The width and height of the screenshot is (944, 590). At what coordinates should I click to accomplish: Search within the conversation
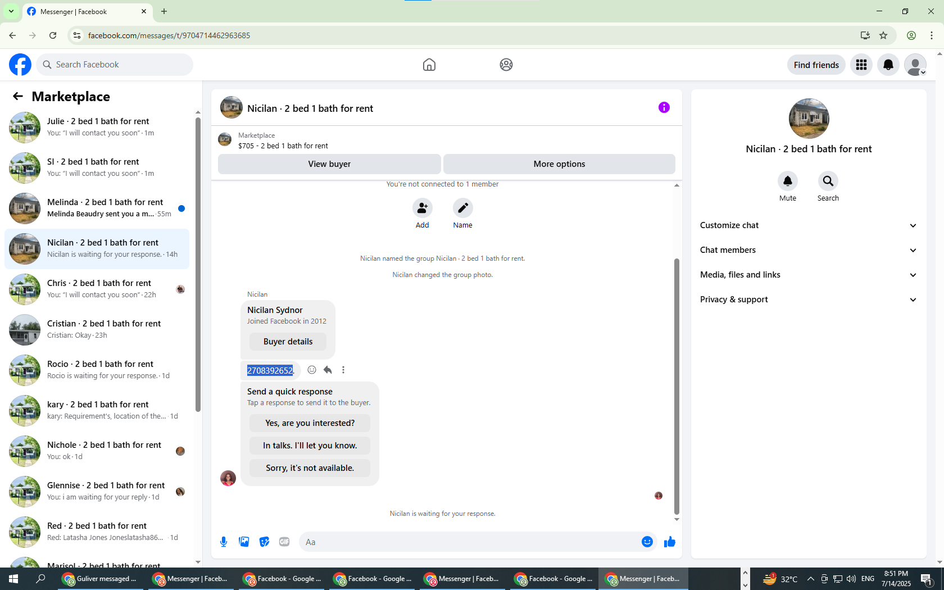[x=828, y=181]
